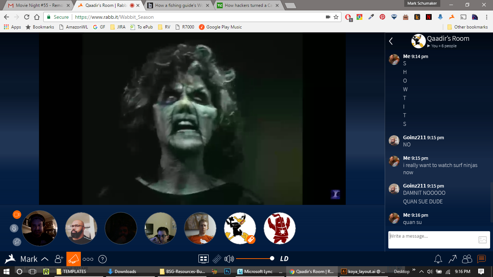This screenshot has width=493, height=277.
Task: Switch to Movie Night #55 Gmail tab
Action: [38, 5]
